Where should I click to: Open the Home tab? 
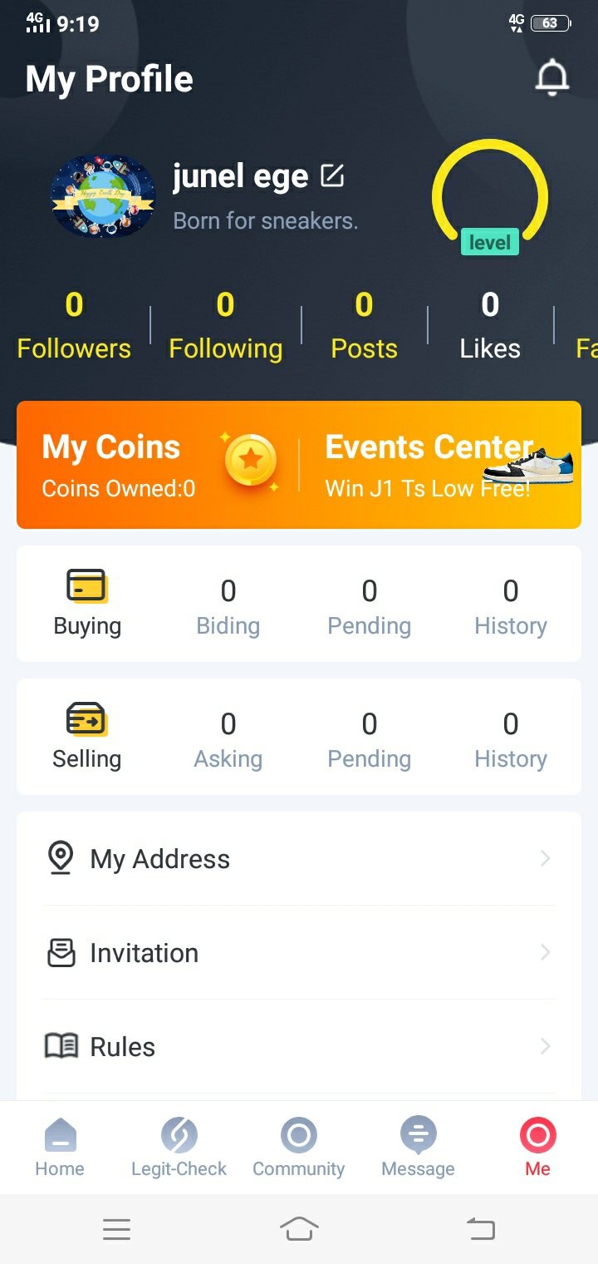point(60,1147)
